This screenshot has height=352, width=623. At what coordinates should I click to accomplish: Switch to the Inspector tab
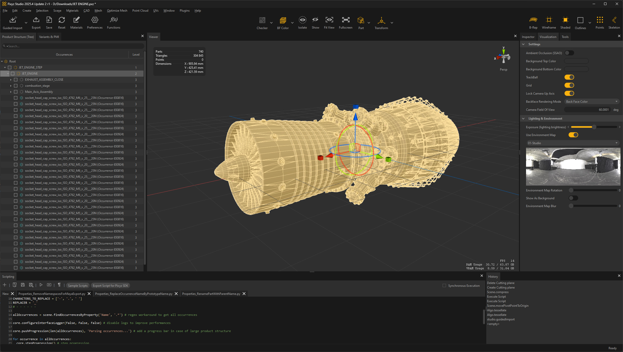point(528,37)
